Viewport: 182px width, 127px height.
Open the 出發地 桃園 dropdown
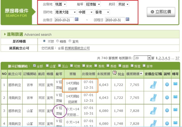click(x=60, y=4)
